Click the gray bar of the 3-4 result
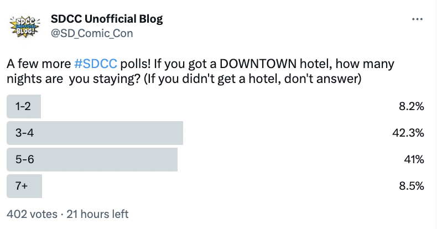 pyautogui.click(x=95, y=133)
